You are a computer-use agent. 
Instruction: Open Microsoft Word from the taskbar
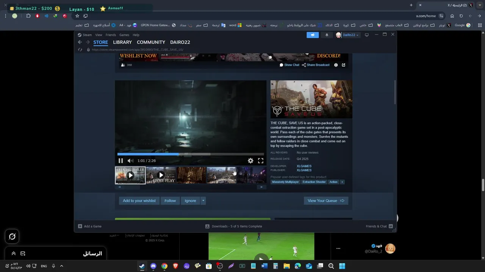coord(264,266)
